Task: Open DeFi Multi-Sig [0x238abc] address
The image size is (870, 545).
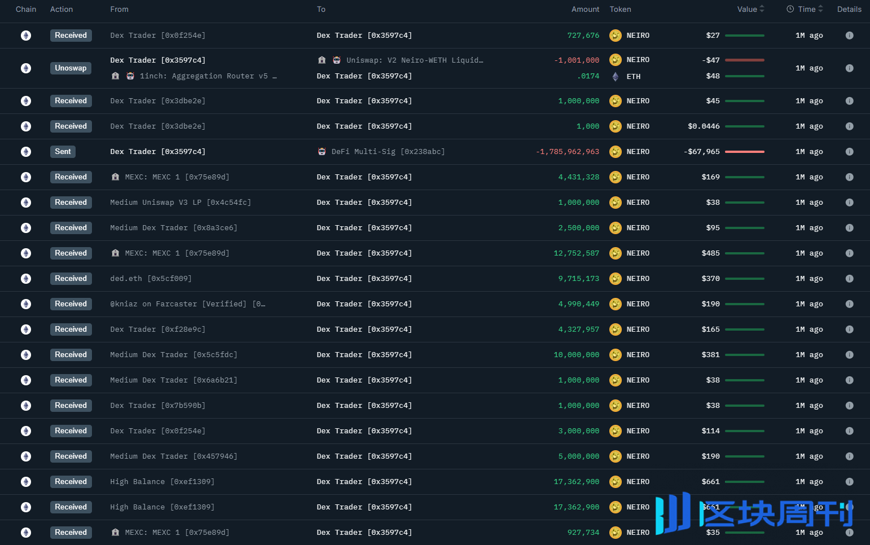Action: point(388,152)
